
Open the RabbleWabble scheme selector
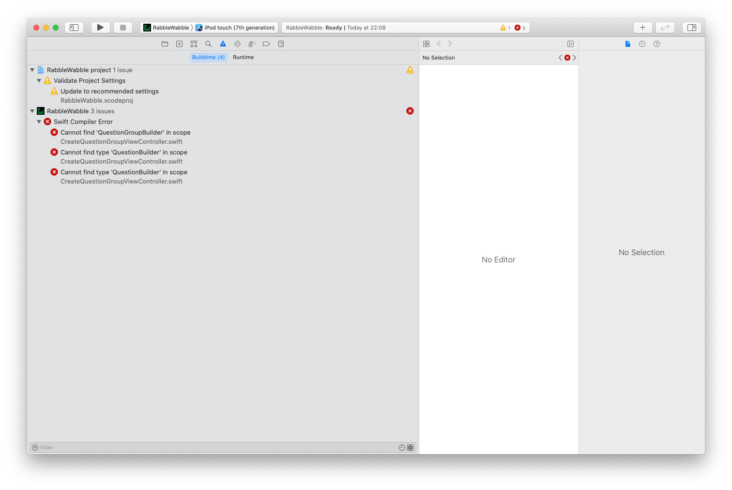tap(166, 28)
